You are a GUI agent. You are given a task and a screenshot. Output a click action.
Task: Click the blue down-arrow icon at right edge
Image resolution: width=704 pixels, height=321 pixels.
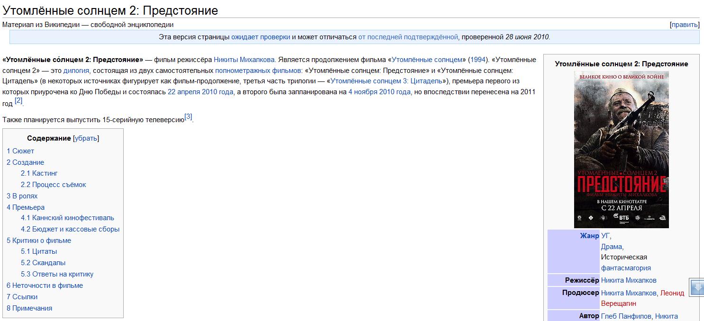pos(697,287)
